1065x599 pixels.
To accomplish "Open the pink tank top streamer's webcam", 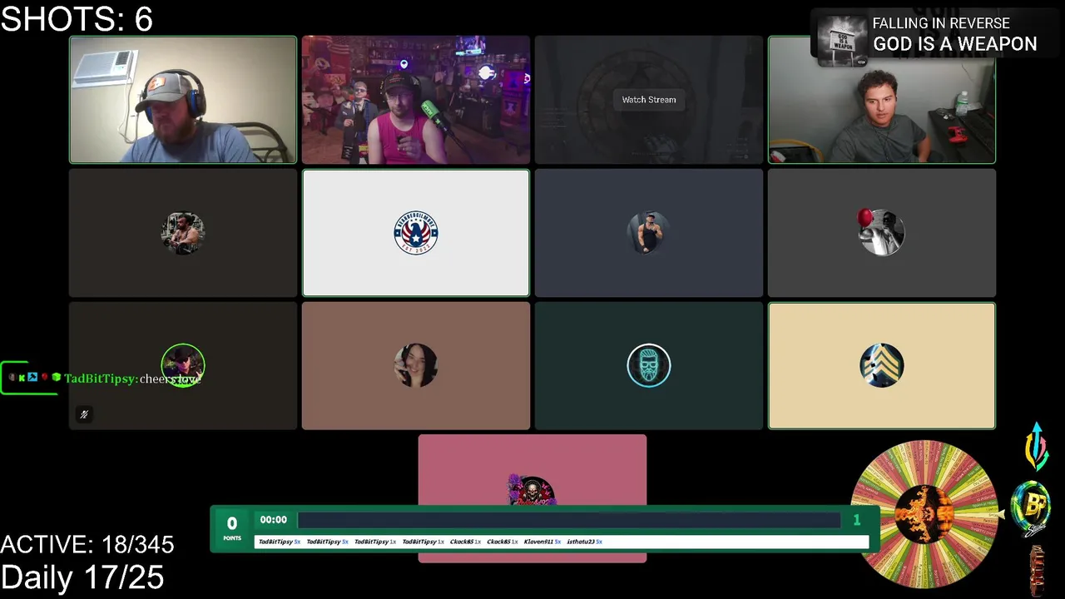I will click(x=416, y=100).
